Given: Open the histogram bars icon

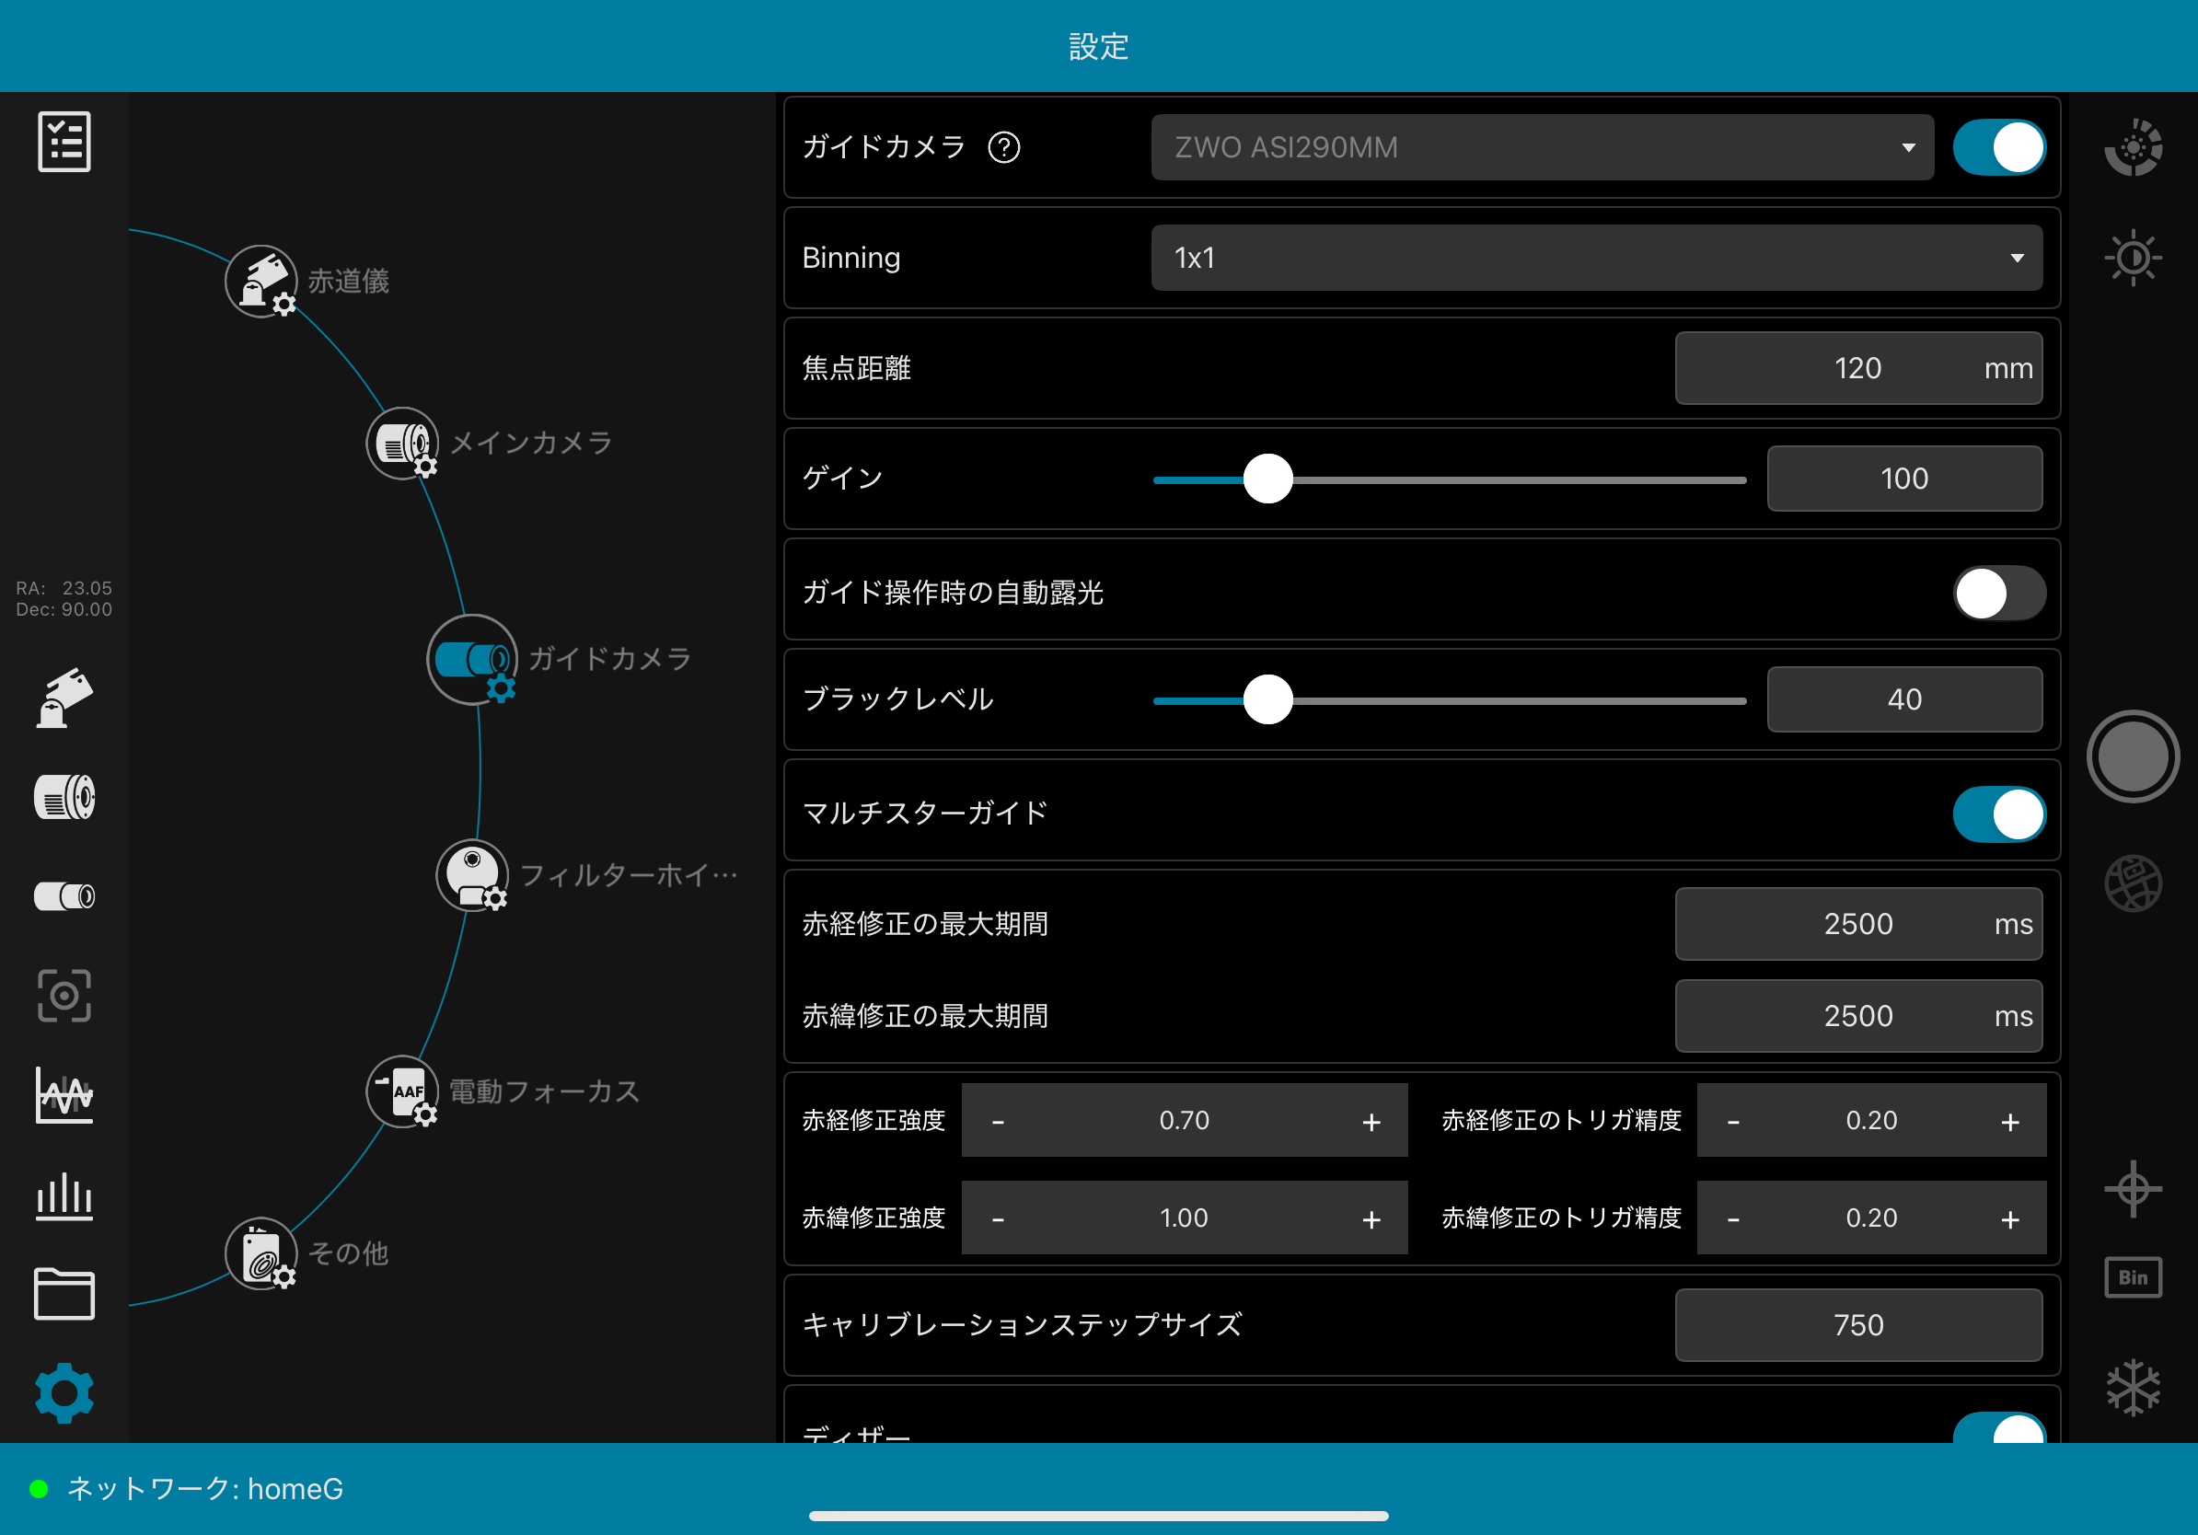Looking at the screenshot, I should [64, 1195].
